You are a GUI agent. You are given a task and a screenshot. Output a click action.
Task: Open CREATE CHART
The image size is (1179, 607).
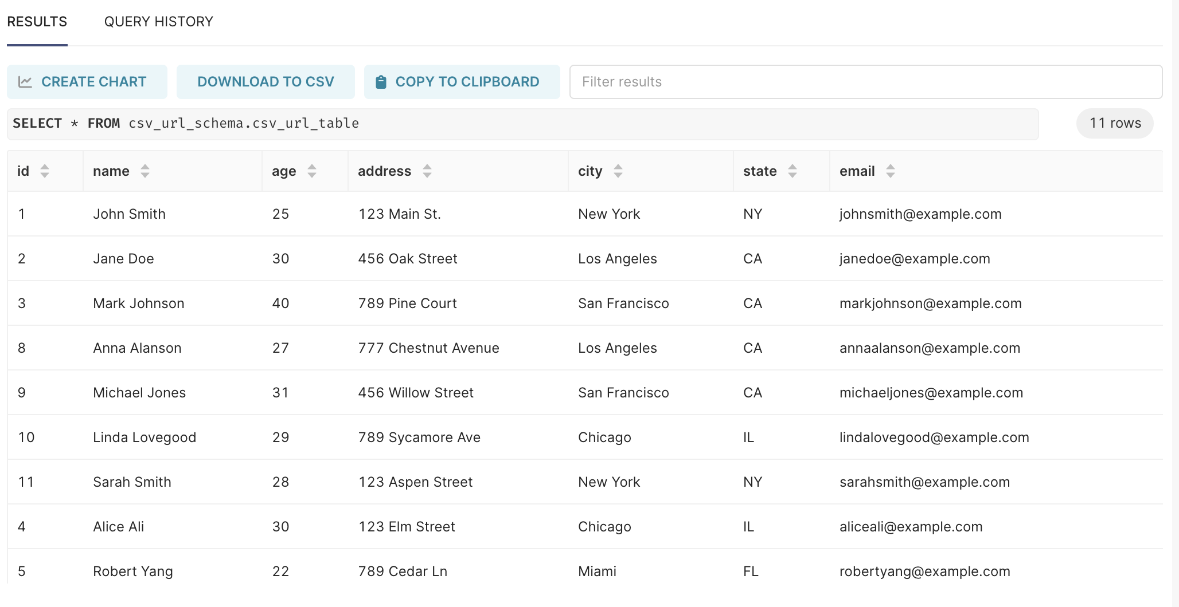87,81
